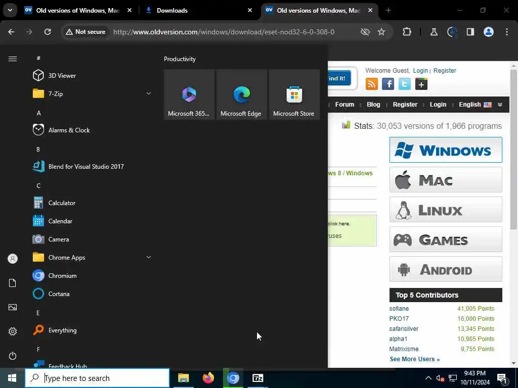The width and height of the screenshot is (518, 388).
Task: Click the Power button in Start
Action: point(13,356)
